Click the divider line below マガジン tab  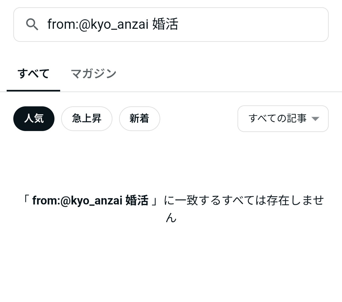tap(93, 92)
